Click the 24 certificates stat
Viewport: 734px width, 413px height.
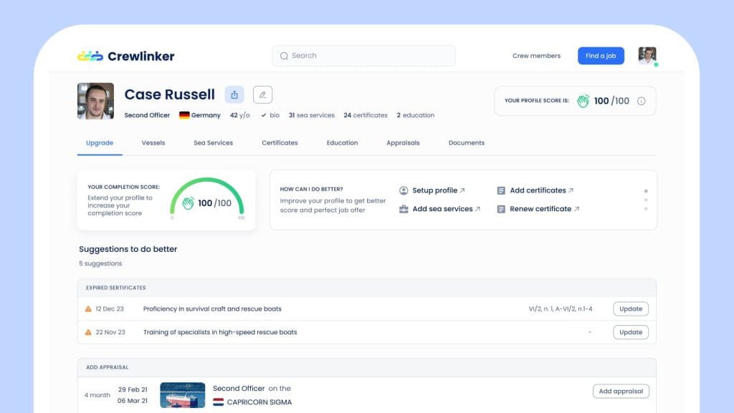pyautogui.click(x=365, y=115)
